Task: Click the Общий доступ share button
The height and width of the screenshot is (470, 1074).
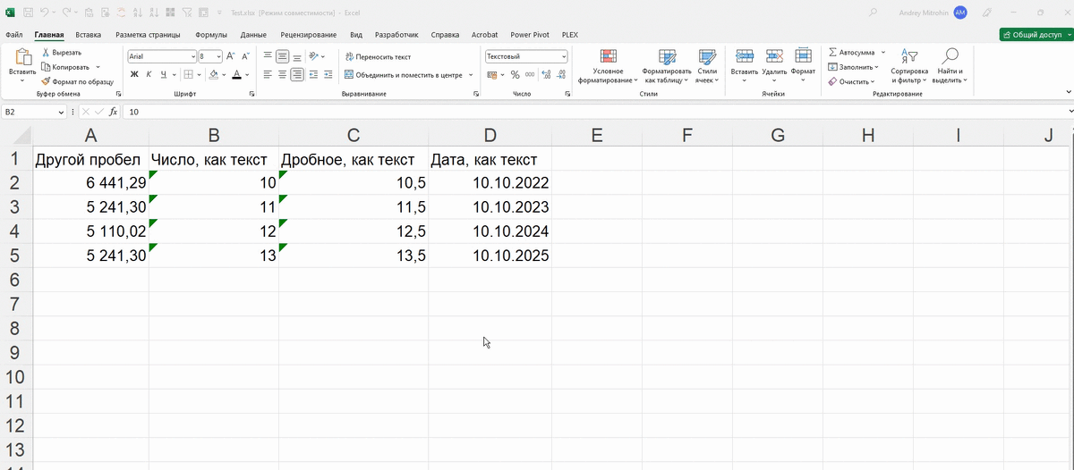Action: coord(1035,35)
